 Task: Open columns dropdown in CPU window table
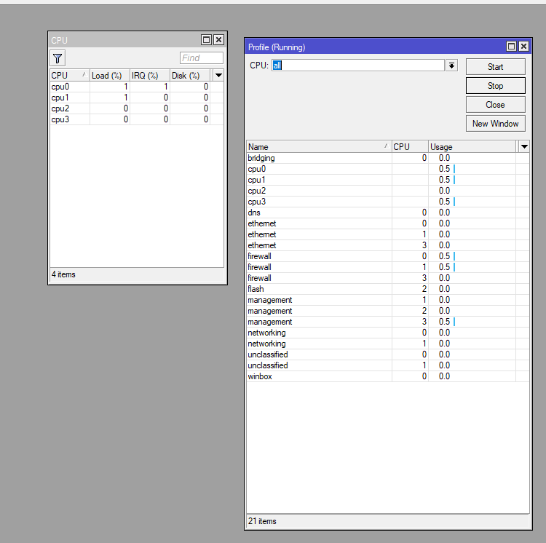(218, 75)
